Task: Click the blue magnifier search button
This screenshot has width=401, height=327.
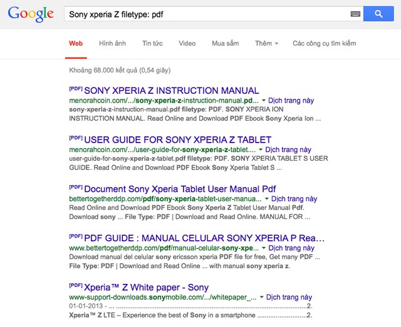Action: click(378, 14)
